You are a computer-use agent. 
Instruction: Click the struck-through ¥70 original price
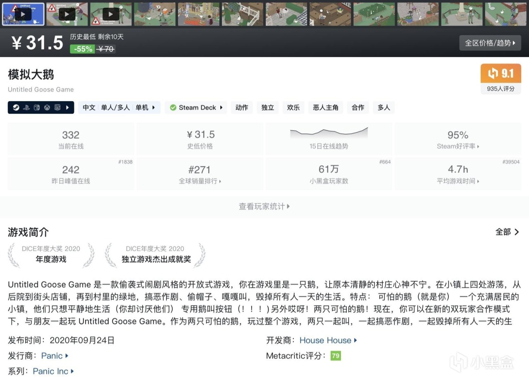(x=106, y=49)
